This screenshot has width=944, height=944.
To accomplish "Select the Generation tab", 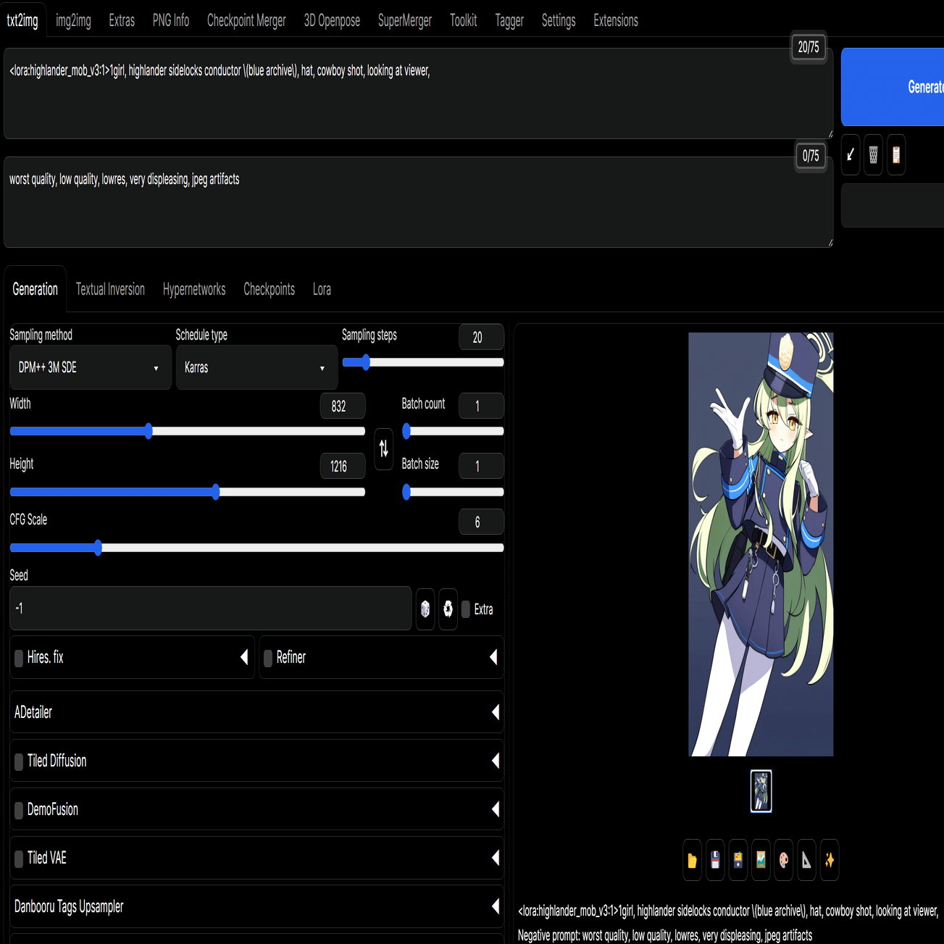I will tap(35, 289).
